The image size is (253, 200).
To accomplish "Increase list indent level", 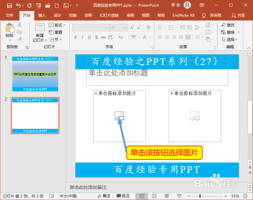I will click(189, 27).
